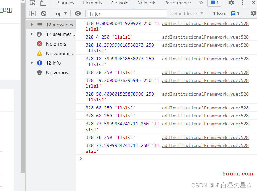The image size is (257, 191).
Task: Open console settings gear in the filter bar
Action: tap(253, 13)
